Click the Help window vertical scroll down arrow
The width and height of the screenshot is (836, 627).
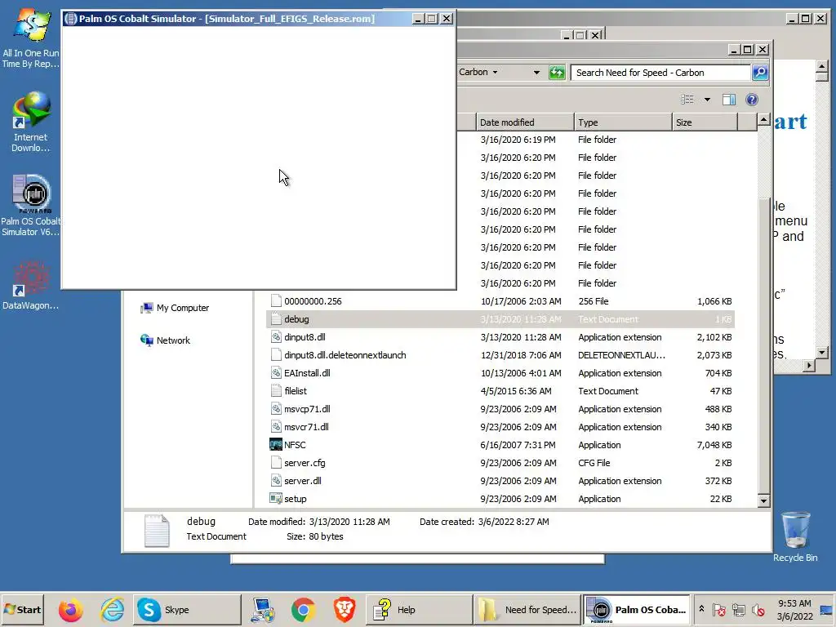click(821, 353)
